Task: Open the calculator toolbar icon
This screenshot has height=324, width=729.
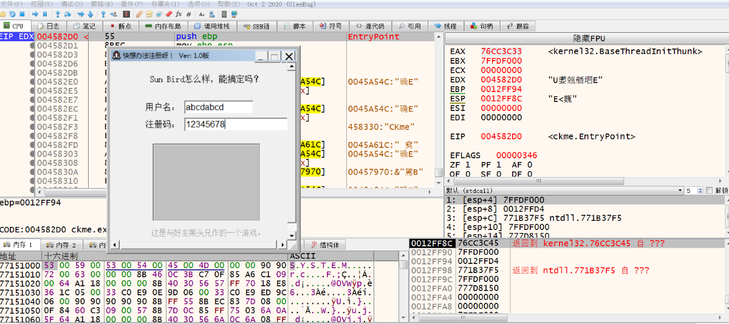Action: (224, 13)
